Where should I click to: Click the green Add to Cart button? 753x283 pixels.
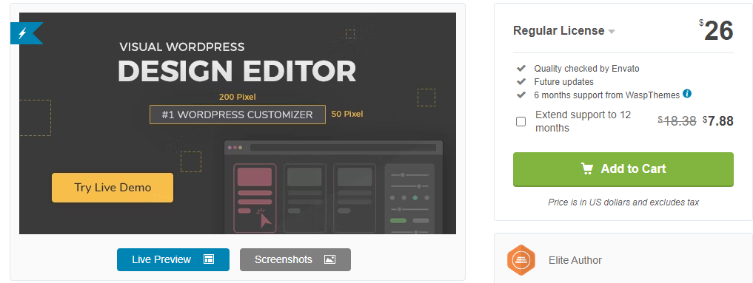tap(623, 169)
